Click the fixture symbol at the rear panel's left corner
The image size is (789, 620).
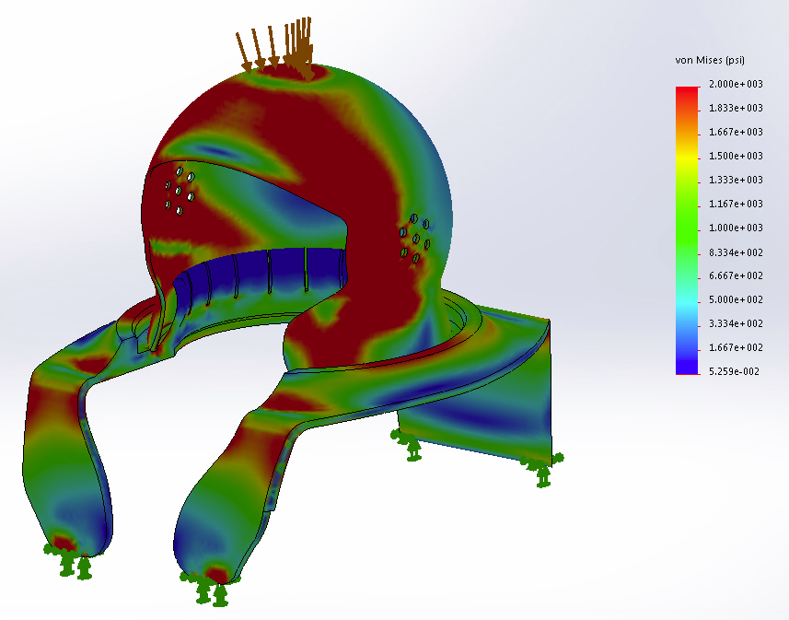coord(411,446)
